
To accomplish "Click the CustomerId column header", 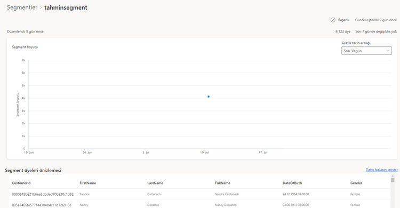I will tap(21, 183).
